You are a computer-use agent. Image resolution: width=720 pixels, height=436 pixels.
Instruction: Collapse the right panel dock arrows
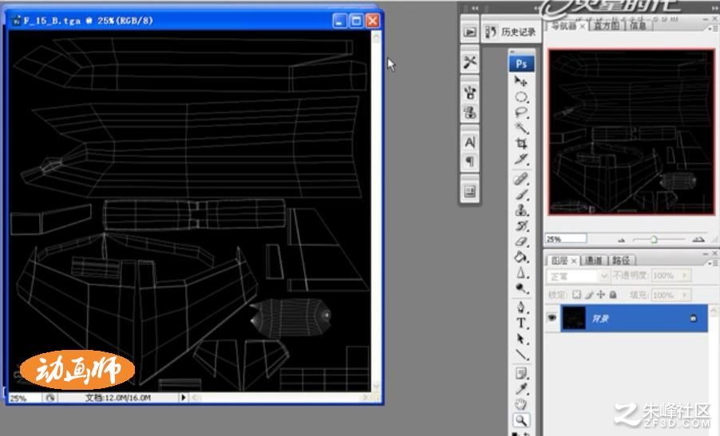pos(714,8)
